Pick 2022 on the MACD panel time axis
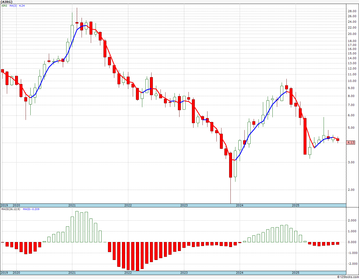 pyautogui.click(x=128, y=273)
